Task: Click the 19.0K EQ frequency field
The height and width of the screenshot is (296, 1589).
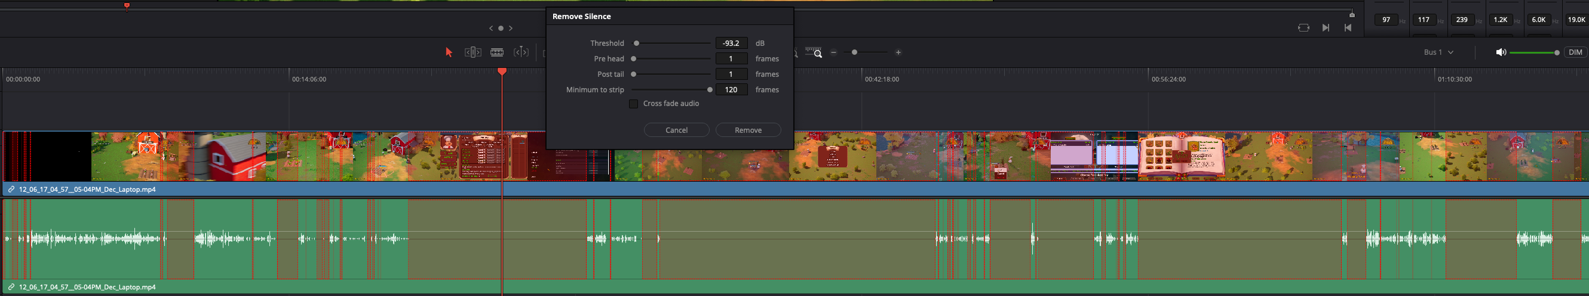Action: pyautogui.click(x=1576, y=20)
